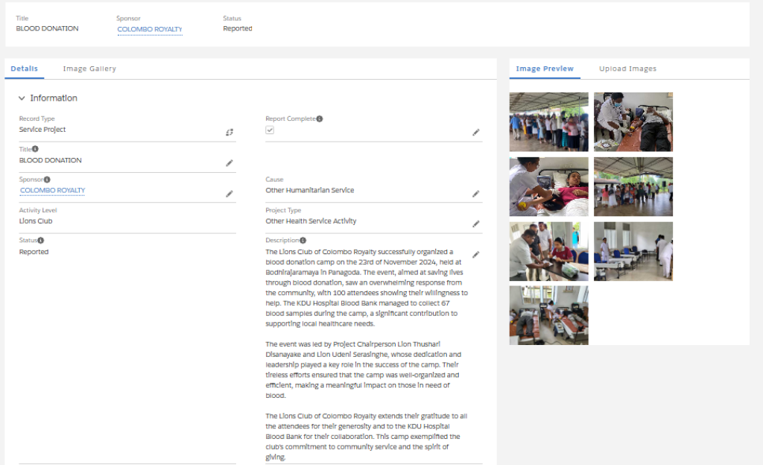Edit the Project Type pencil icon
The height and width of the screenshot is (465, 763).
point(476,224)
